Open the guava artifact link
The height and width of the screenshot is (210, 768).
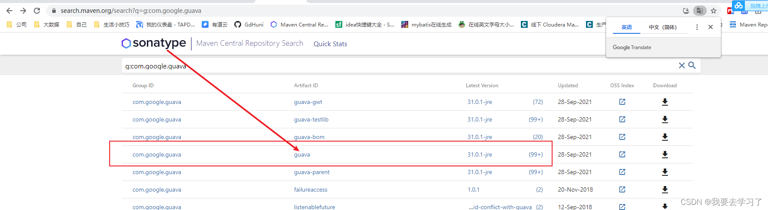click(302, 154)
